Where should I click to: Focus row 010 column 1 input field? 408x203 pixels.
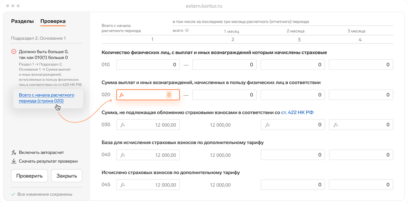pyautogui.click(x=148, y=65)
